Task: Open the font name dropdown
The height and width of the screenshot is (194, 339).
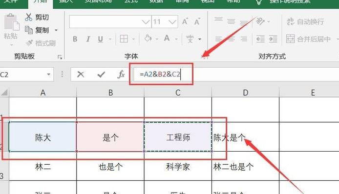Action: point(146,22)
